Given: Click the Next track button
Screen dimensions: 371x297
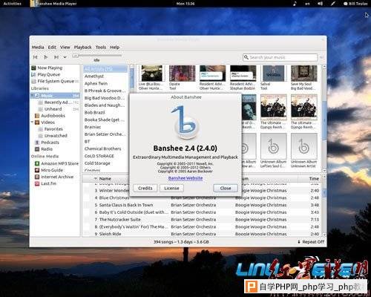Looking at the screenshot, I should pos(56,57).
